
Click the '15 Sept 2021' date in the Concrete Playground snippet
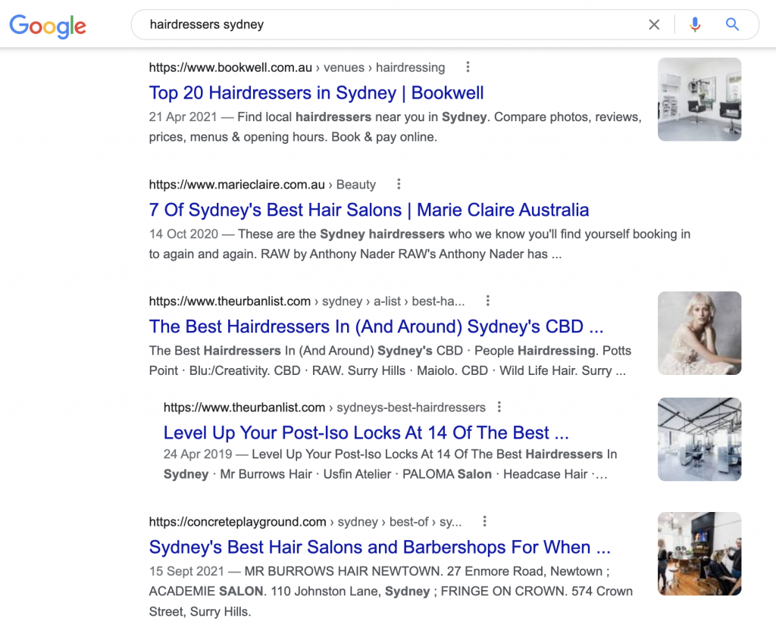pyautogui.click(x=186, y=571)
